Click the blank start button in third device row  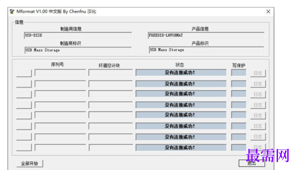pyautogui.click(x=24, y=94)
